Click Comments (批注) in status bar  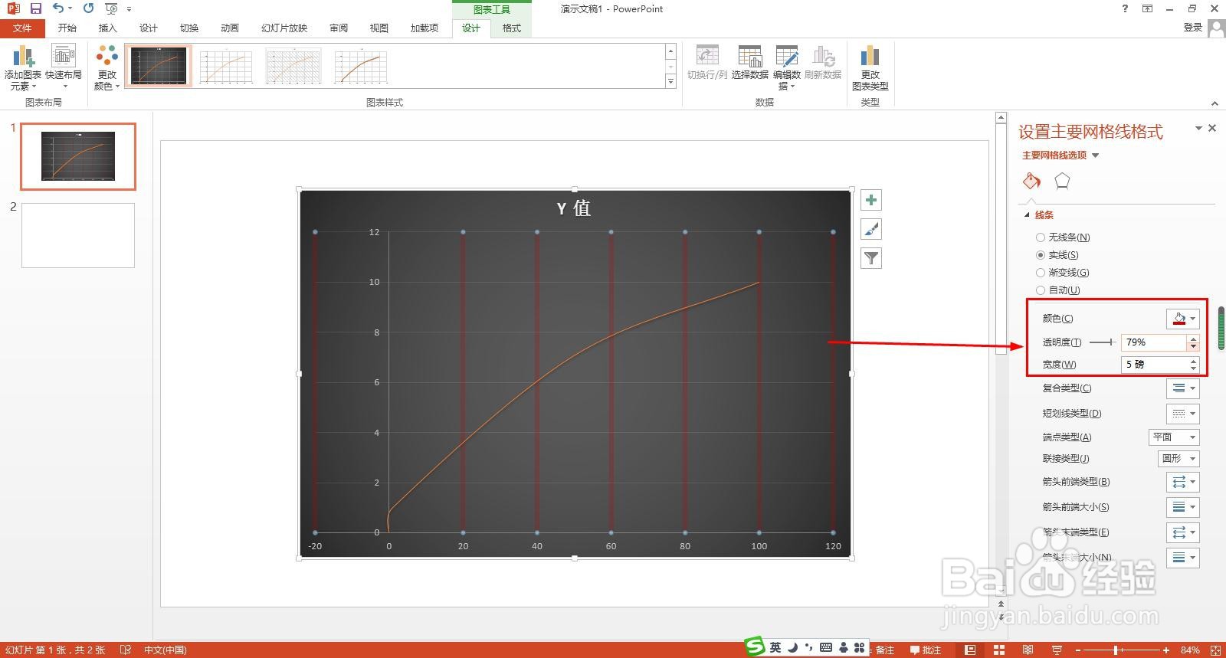925,650
